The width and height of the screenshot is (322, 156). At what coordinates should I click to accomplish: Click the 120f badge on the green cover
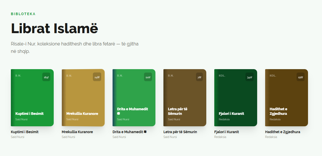pos(148,77)
